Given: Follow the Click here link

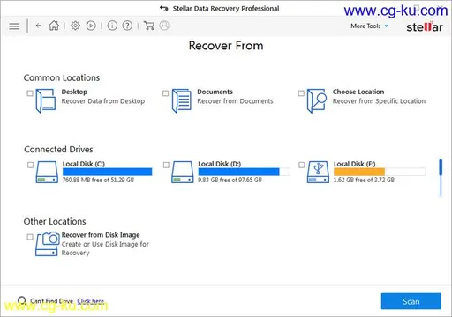Looking at the screenshot, I should coord(91,301).
